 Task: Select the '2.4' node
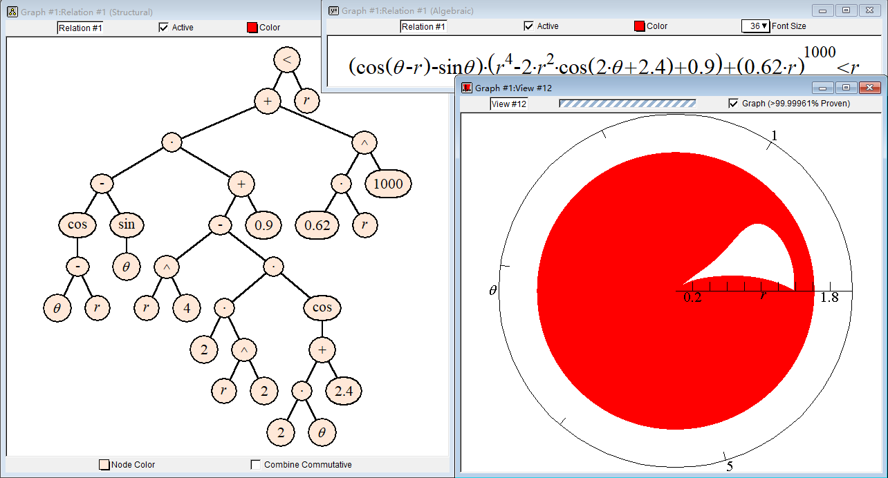tap(344, 391)
